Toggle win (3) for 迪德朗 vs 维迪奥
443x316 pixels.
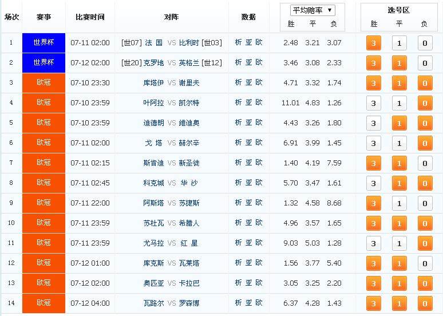point(374,123)
